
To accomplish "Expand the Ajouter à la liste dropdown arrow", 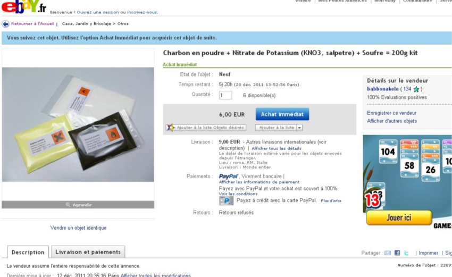I will click(x=299, y=128).
